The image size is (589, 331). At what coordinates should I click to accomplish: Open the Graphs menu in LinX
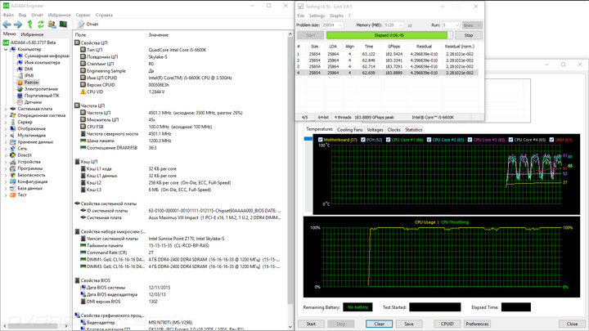pos(336,16)
